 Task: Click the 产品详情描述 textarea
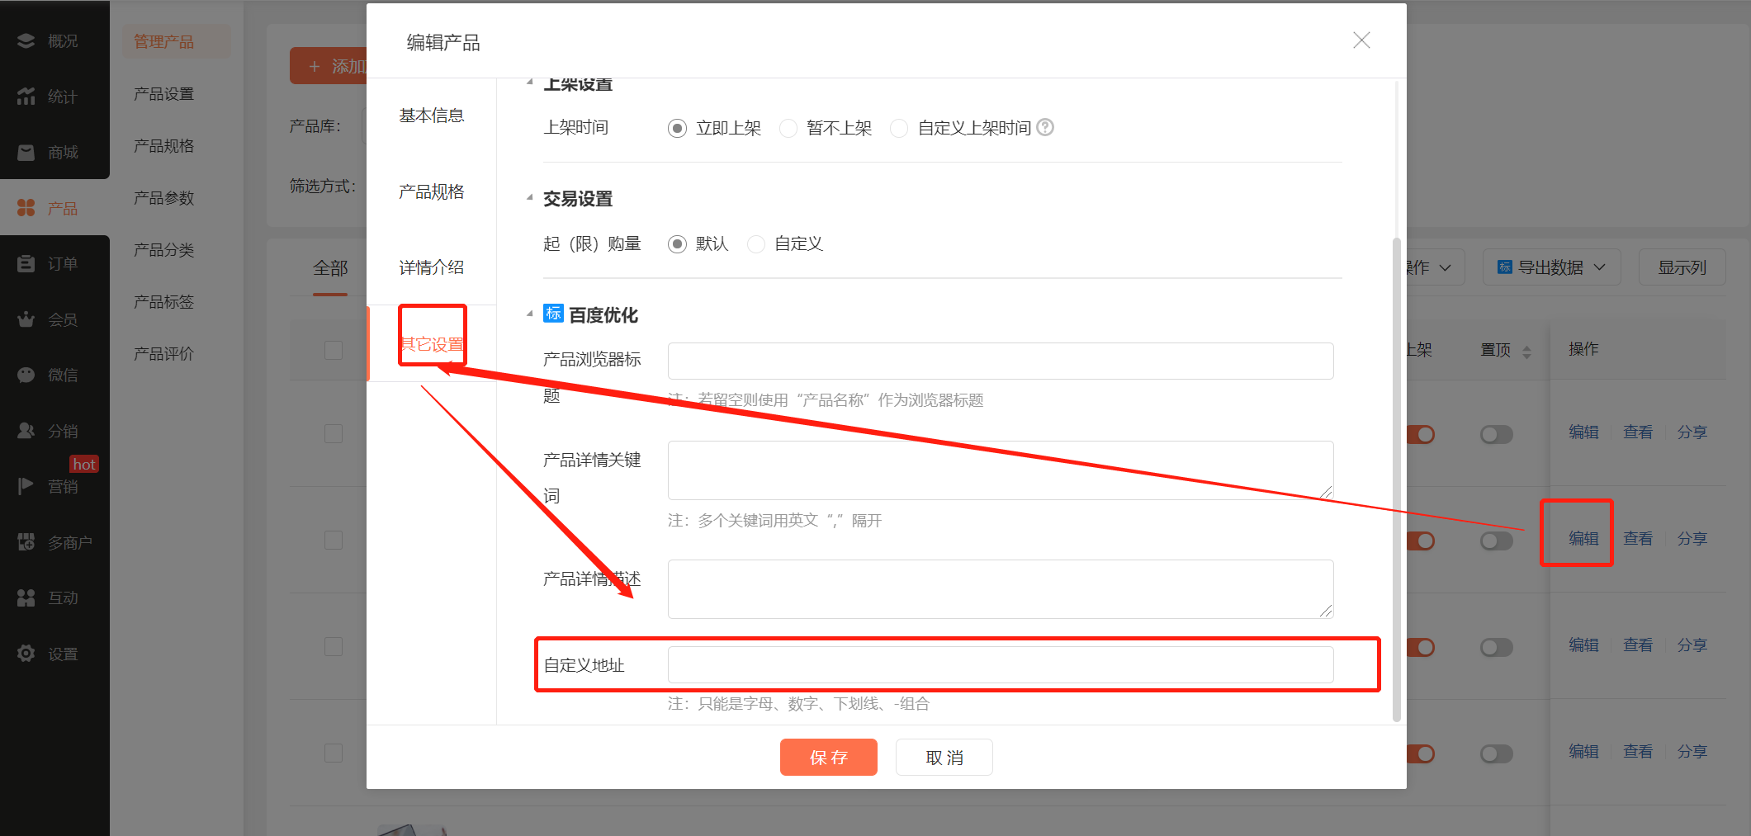coord(1001,589)
